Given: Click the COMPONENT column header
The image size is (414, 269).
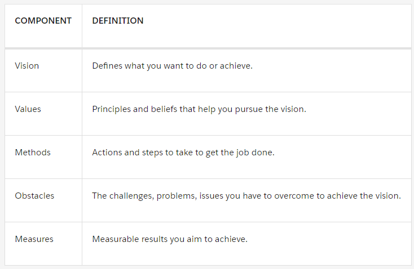Looking at the screenshot, I should 43,21.
